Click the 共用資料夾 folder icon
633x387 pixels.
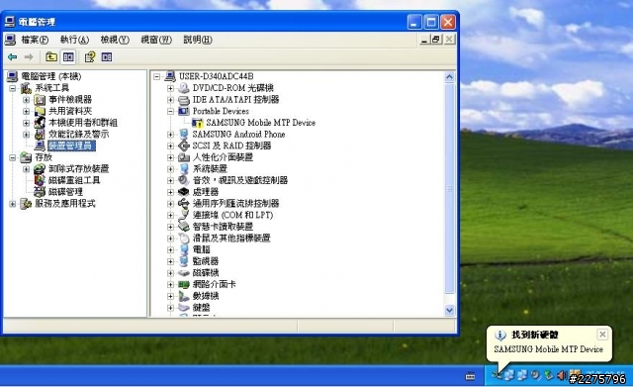[40, 111]
